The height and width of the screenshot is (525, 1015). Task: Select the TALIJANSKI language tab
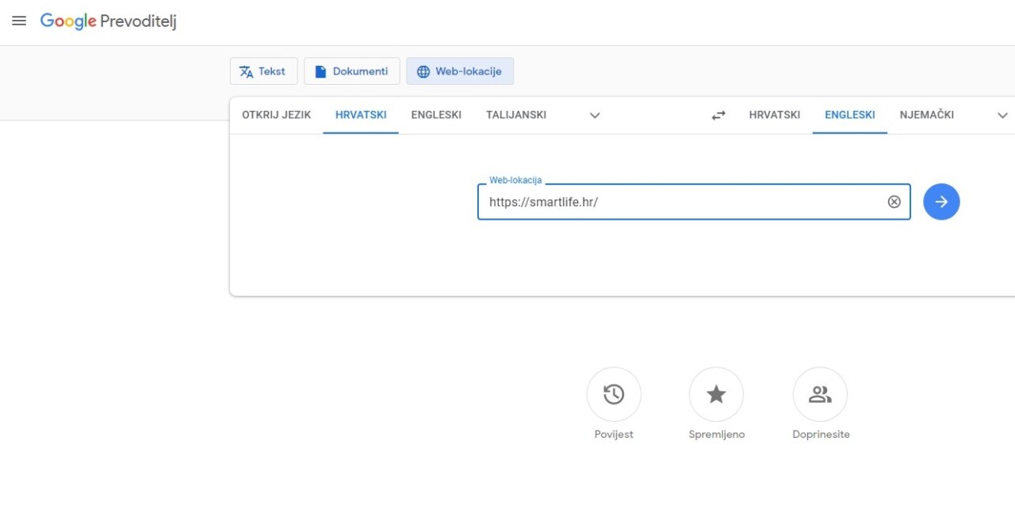tap(515, 114)
